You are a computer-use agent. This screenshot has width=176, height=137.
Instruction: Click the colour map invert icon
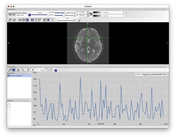91,14
